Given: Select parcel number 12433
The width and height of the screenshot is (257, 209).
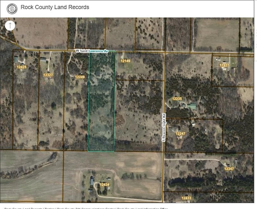Looking at the screenshot, I should tap(187, 198).
